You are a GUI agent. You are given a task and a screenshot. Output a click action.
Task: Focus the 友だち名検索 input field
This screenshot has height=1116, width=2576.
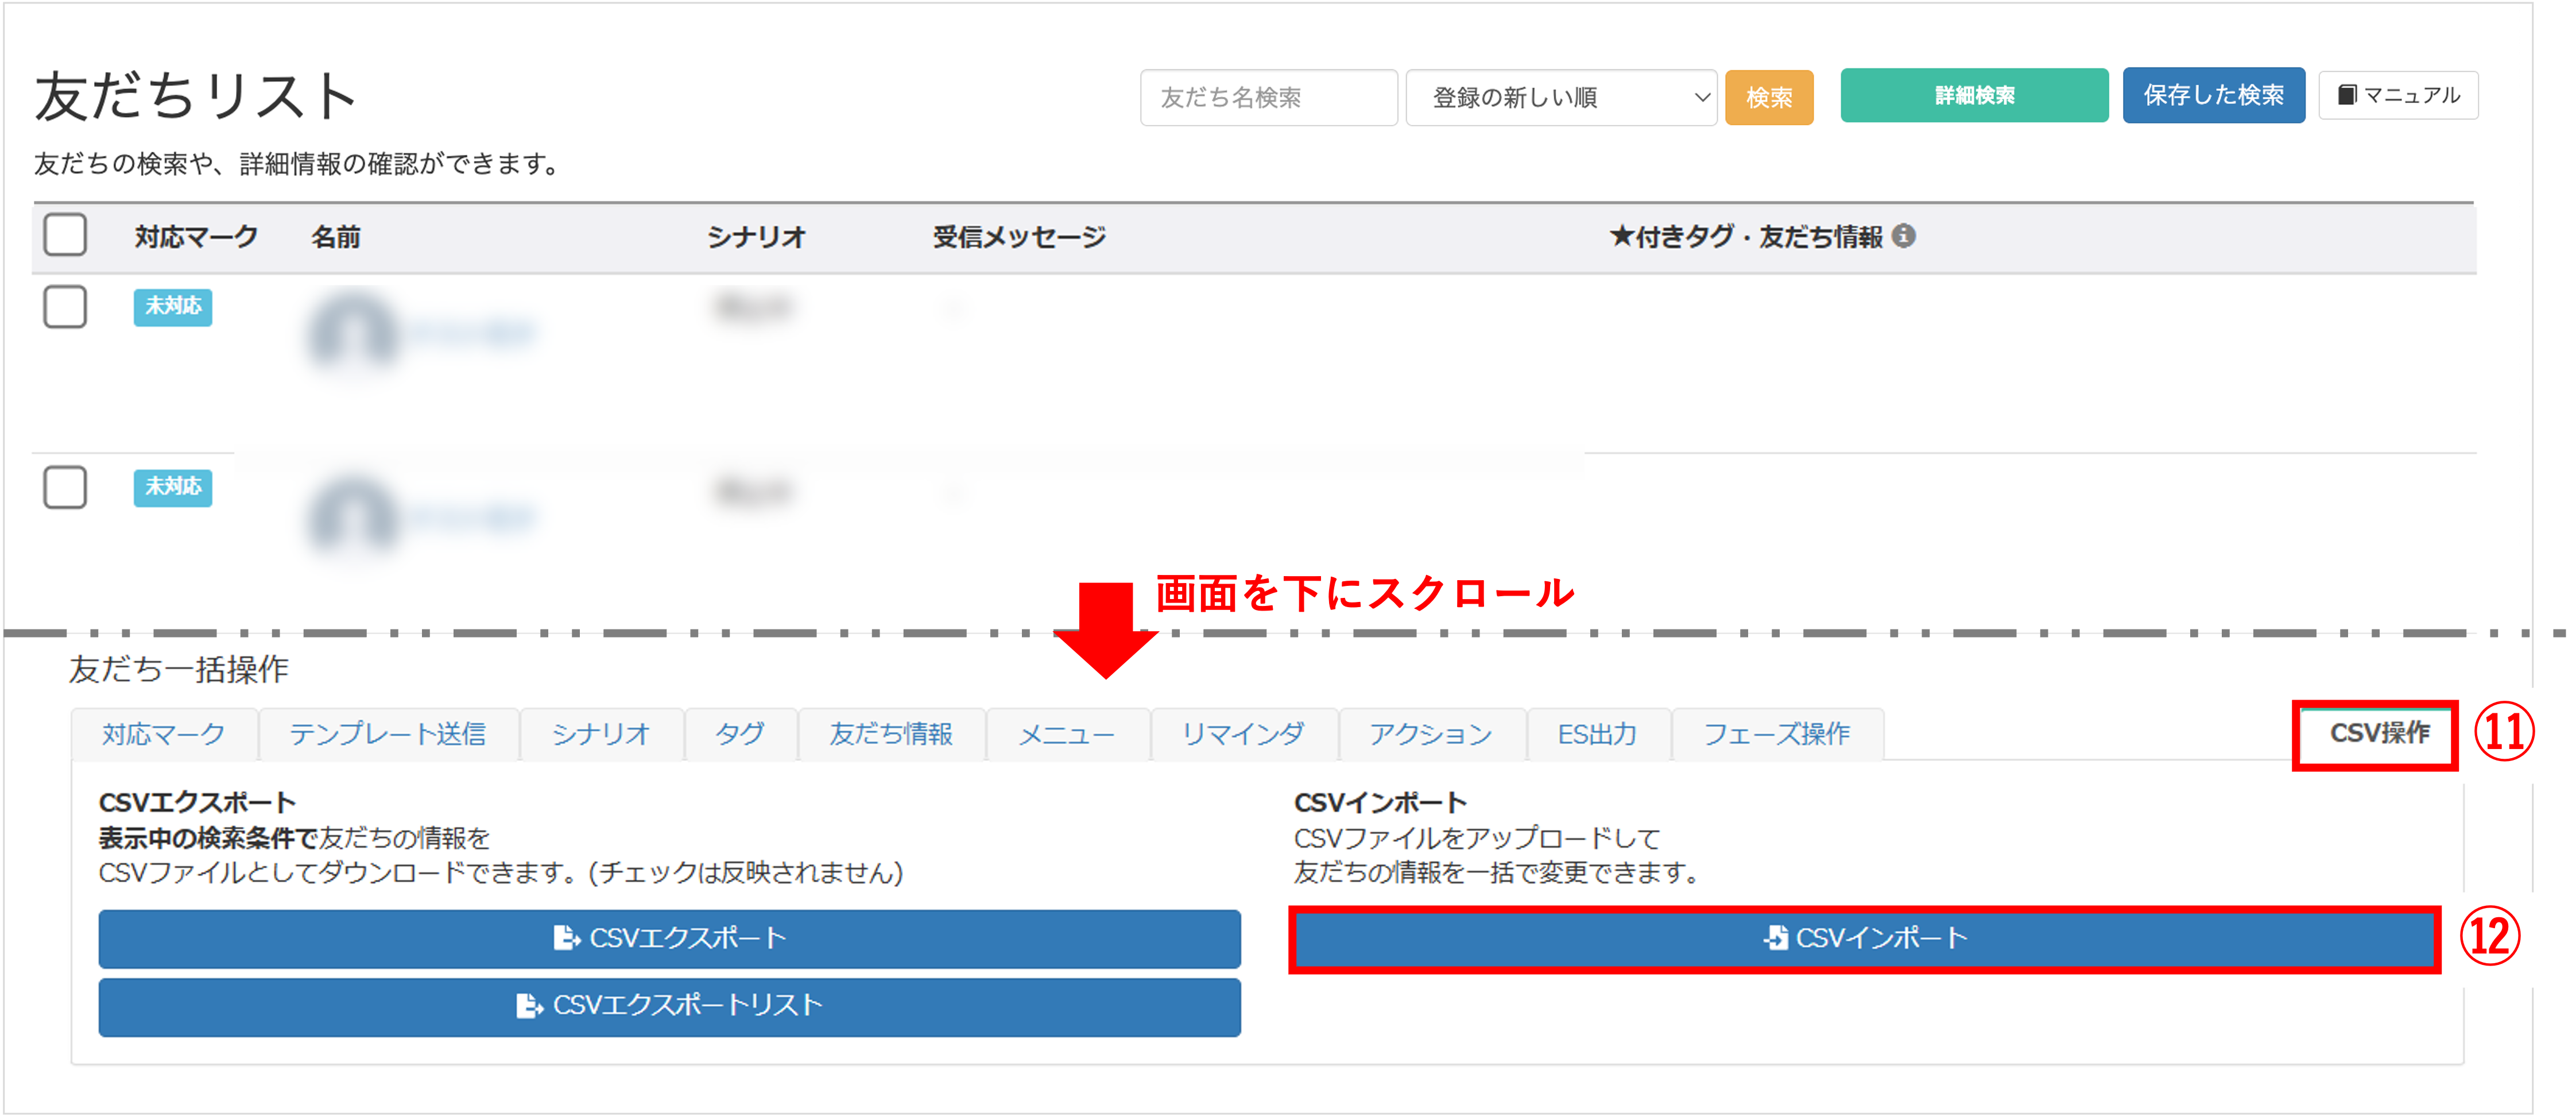coord(1267,98)
